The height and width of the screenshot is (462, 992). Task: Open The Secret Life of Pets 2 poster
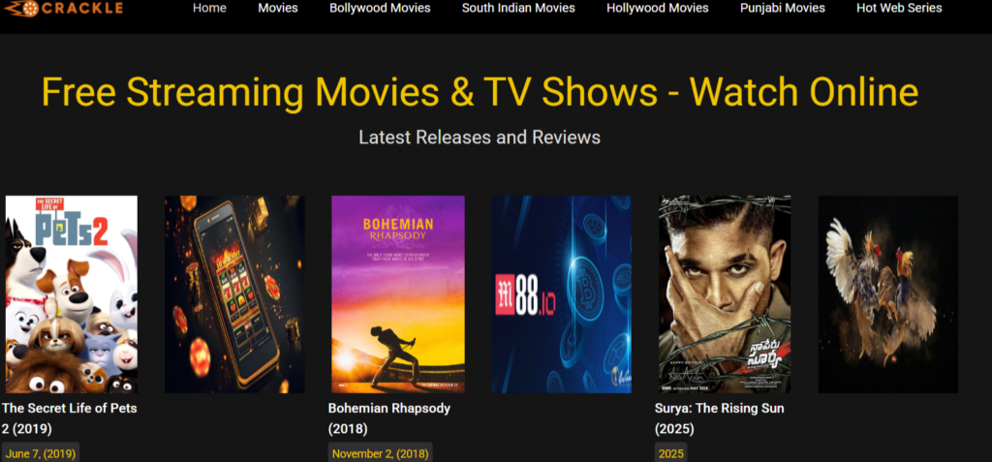pyautogui.click(x=72, y=294)
